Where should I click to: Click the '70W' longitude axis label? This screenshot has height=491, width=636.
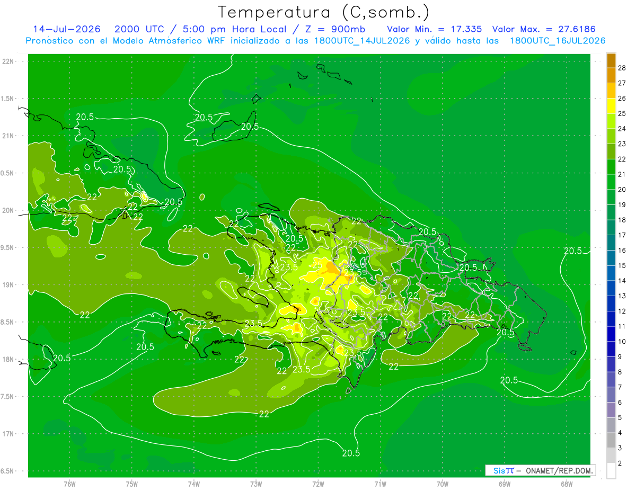pos(443,484)
